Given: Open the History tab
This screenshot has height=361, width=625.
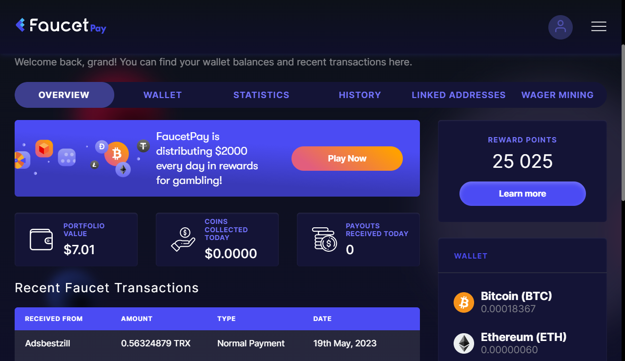Looking at the screenshot, I should 360,95.
